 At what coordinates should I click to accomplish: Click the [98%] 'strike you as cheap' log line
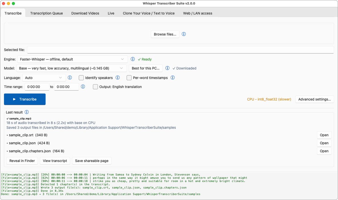coord(123,181)
